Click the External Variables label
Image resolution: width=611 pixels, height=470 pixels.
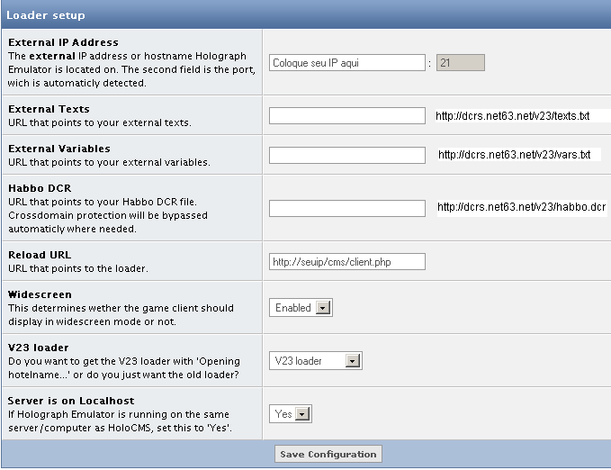[59, 149]
